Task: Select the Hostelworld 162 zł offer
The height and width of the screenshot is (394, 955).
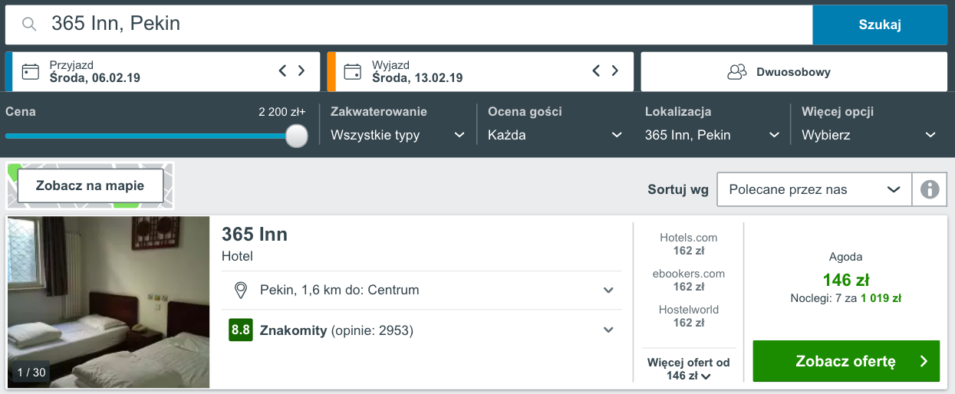Action: pos(688,316)
